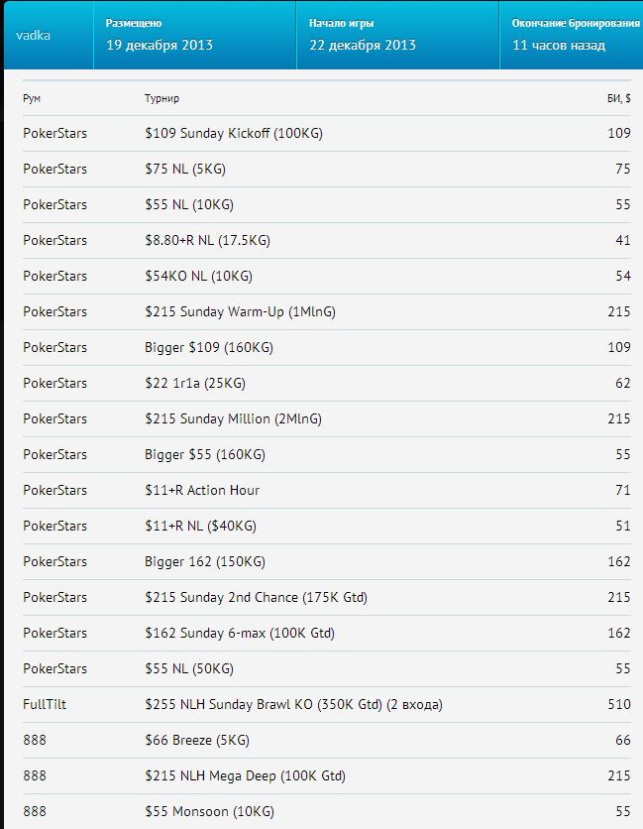Select the $215 Sunday Warm-Up (1MlnG) row
This screenshot has width=643, height=829.
[x=327, y=312]
